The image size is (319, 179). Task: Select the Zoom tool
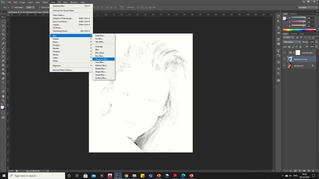click(3, 100)
